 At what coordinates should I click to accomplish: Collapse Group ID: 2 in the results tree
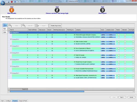coord(11,39)
